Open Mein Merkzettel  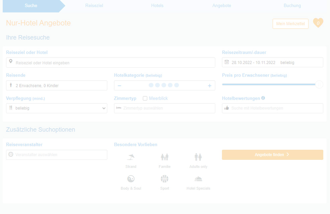tap(290, 24)
